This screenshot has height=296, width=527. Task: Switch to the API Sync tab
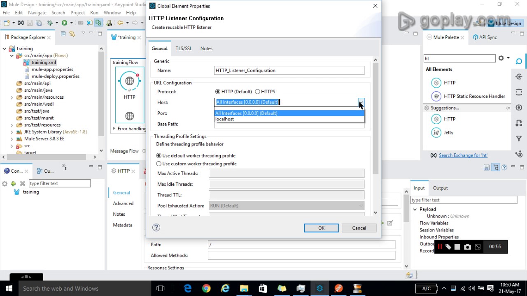pyautogui.click(x=485, y=37)
